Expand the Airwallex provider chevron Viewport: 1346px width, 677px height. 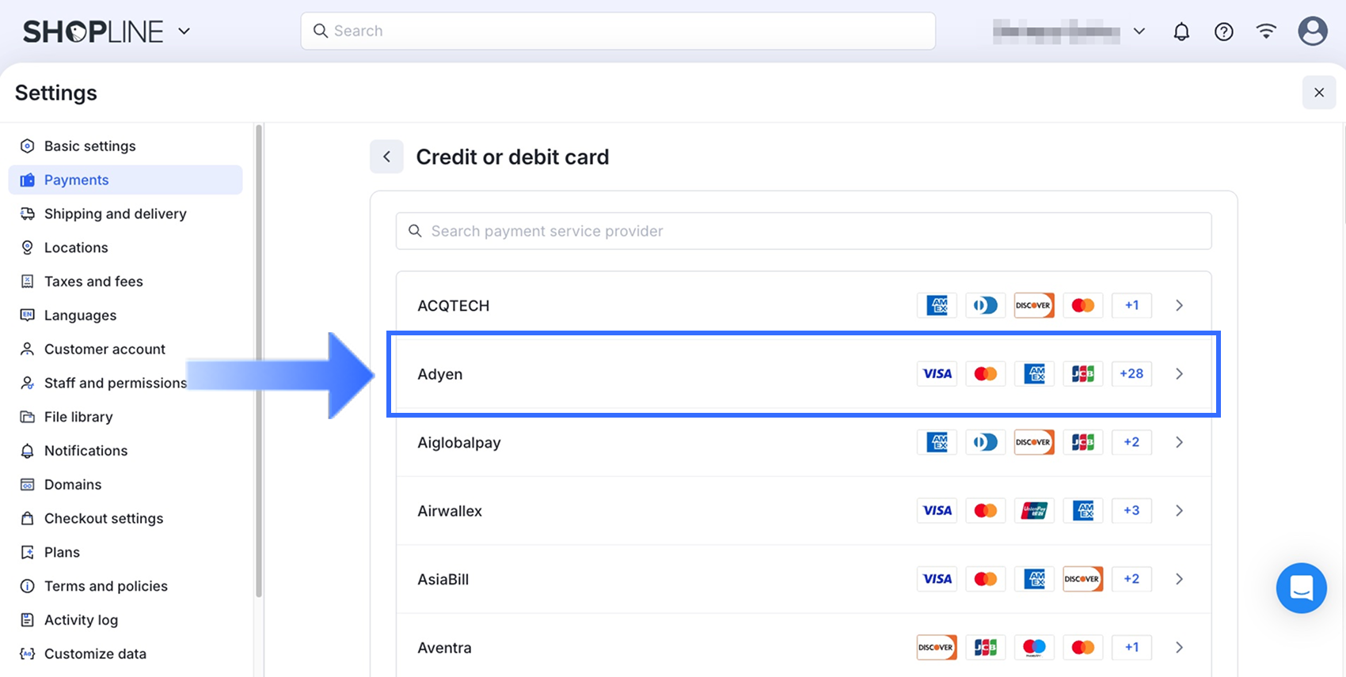(1179, 511)
